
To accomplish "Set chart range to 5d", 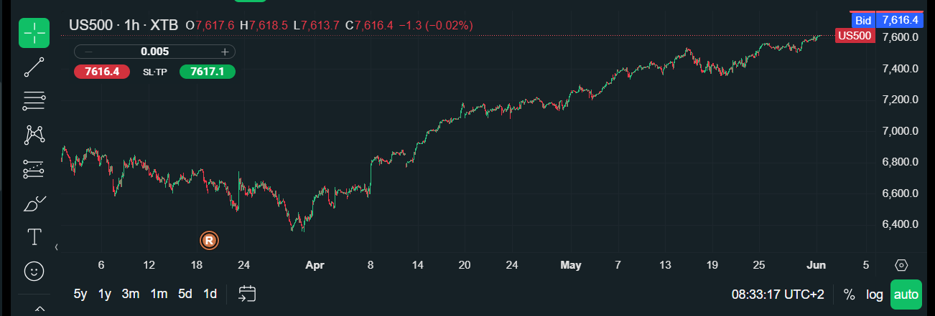I will 185,294.
